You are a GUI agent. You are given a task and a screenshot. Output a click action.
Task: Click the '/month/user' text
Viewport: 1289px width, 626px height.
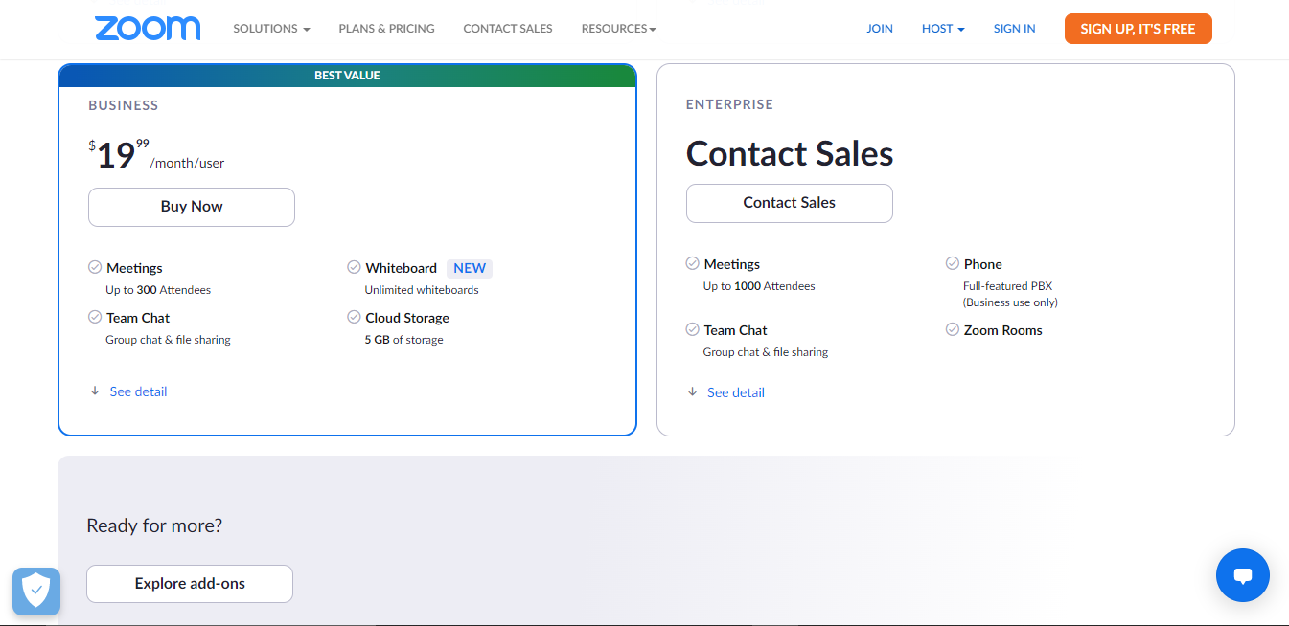187,163
